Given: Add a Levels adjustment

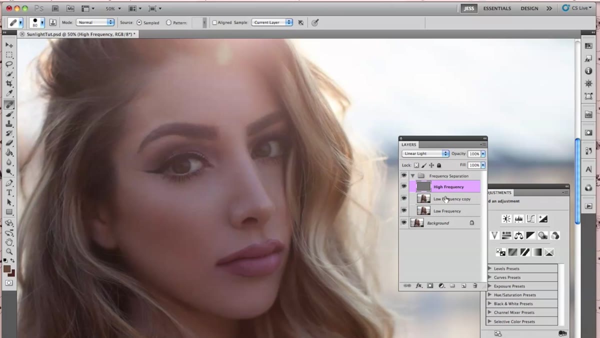Looking at the screenshot, I should pos(518,219).
